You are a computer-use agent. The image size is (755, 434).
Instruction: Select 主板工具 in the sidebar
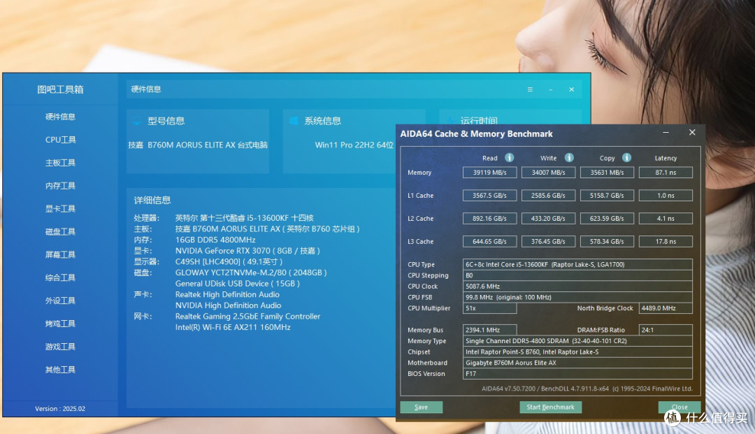click(x=60, y=163)
